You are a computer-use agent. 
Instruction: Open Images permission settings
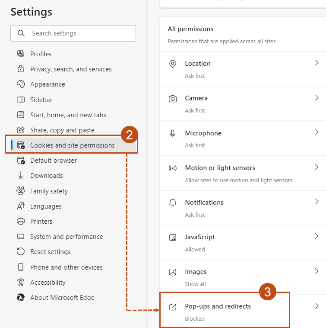coord(196,272)
